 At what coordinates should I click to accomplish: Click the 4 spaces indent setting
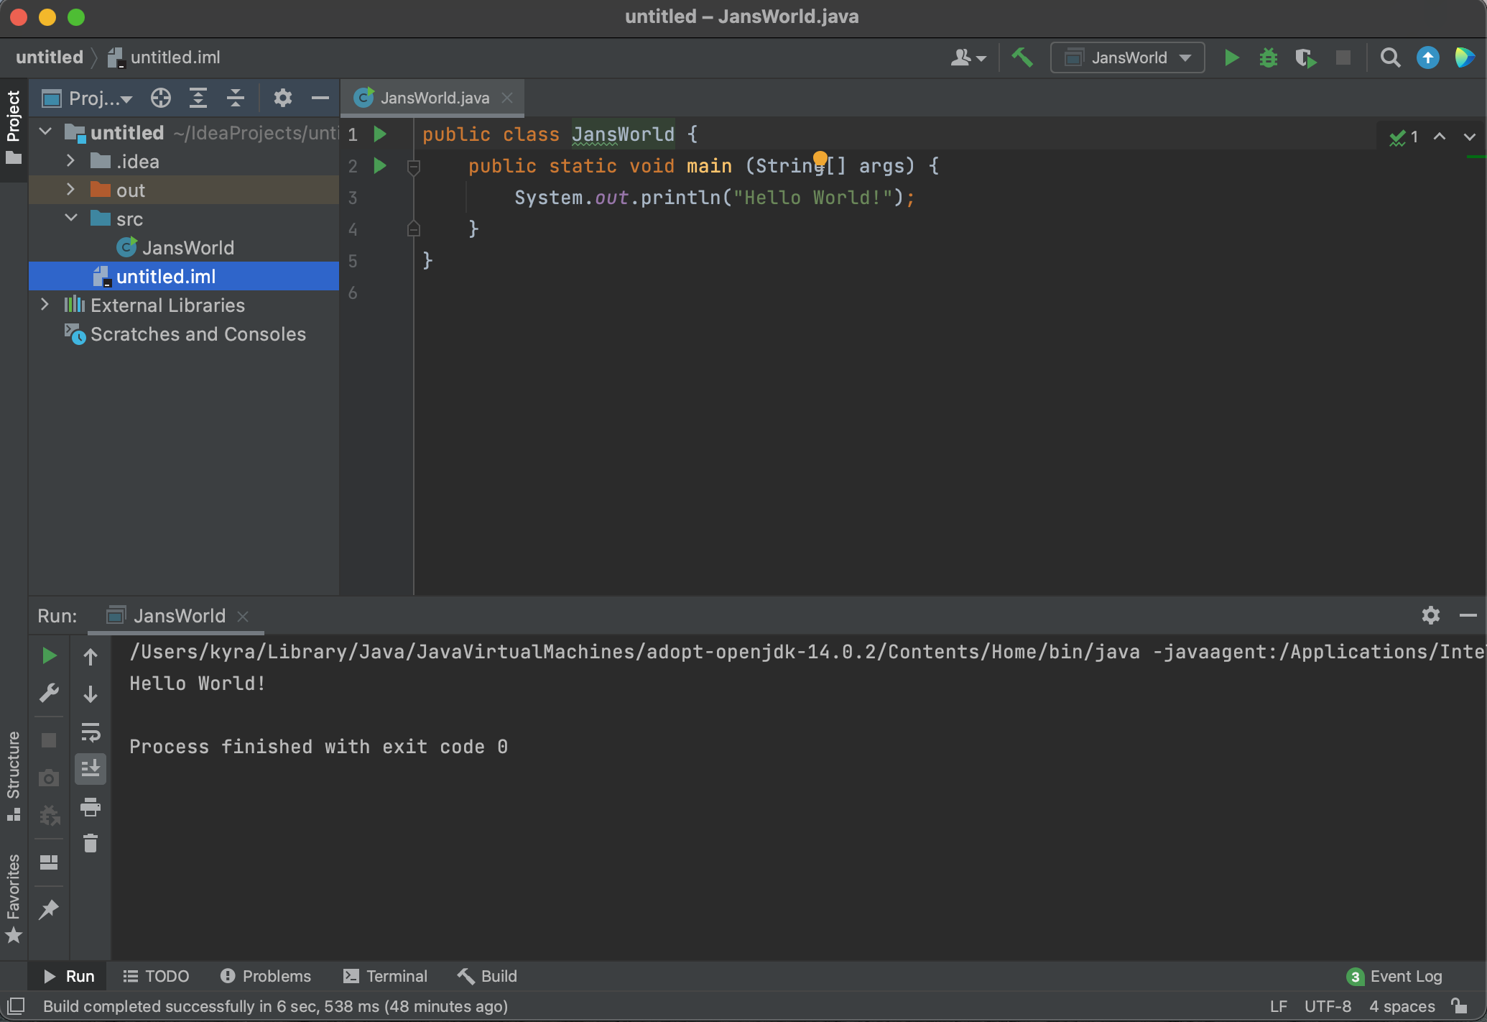click(1402, 1006)
